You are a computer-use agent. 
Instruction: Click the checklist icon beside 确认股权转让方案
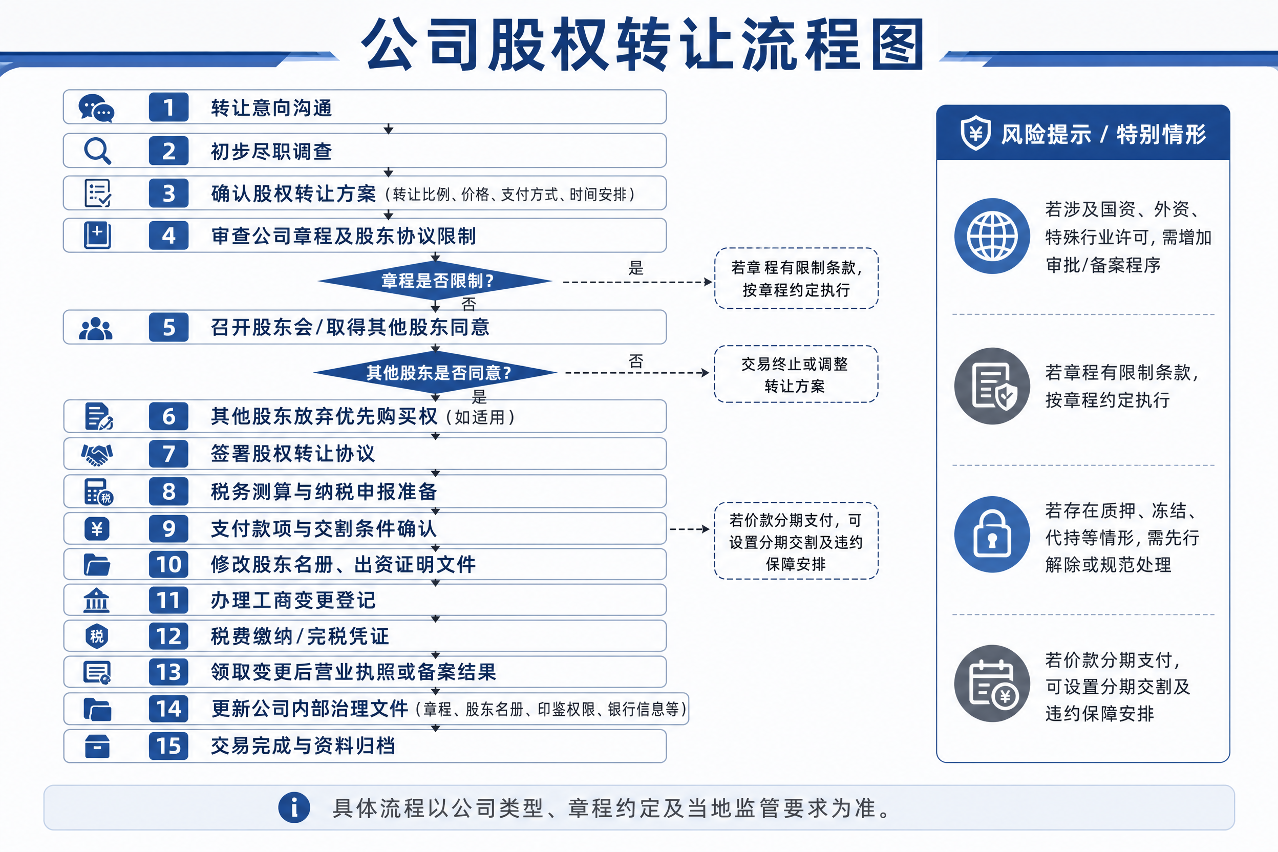98,193
